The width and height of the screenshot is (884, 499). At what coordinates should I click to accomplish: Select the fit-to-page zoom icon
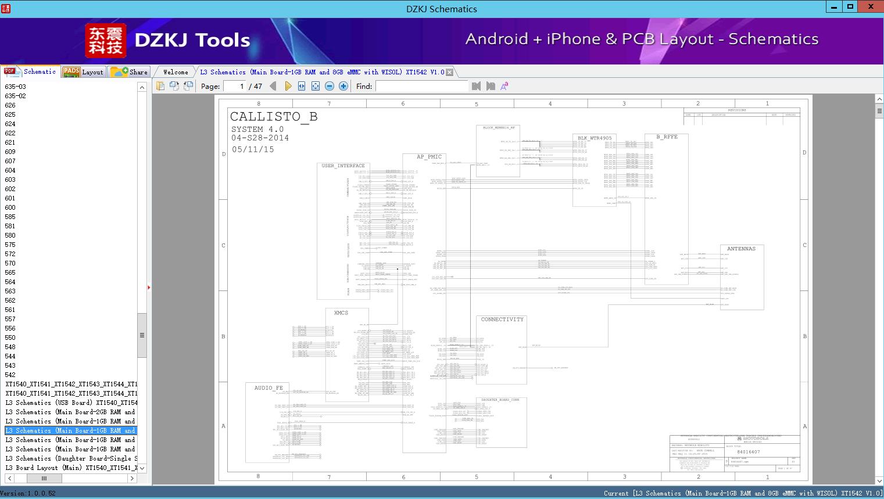pyautogui.click(x=315, y=85)
